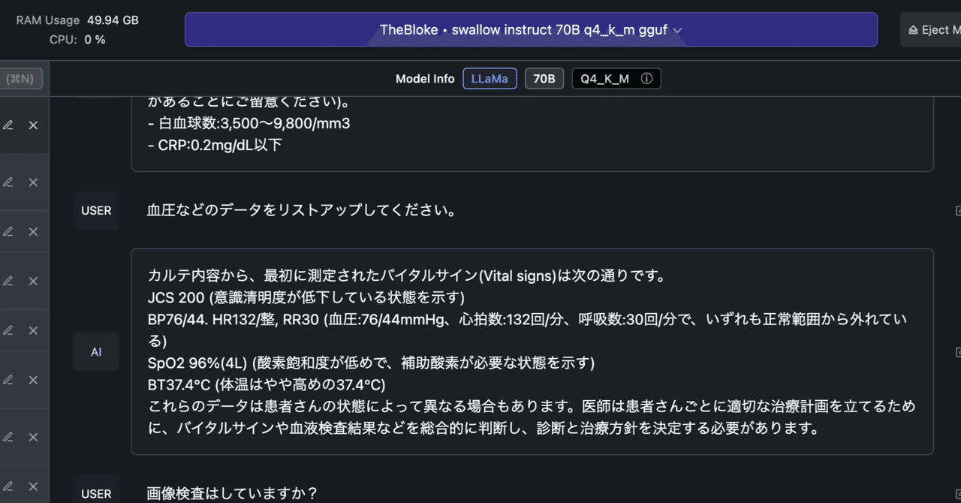The width and height of the screenshot is (961, 503).
Task: Click the X icon on the bottom sidebar chat
Action: click(x=33, y=486)
